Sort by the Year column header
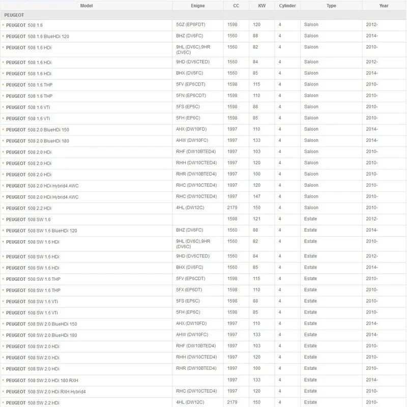Screen dimensions: 407x407 [384, 6]
